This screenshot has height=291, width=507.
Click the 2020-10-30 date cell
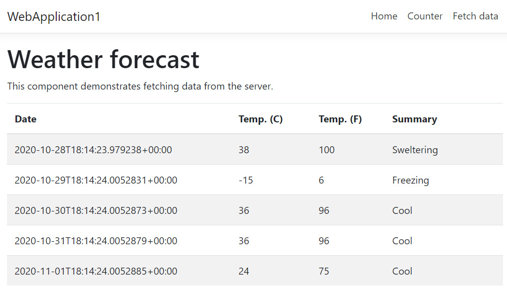(x=96, y=210)
